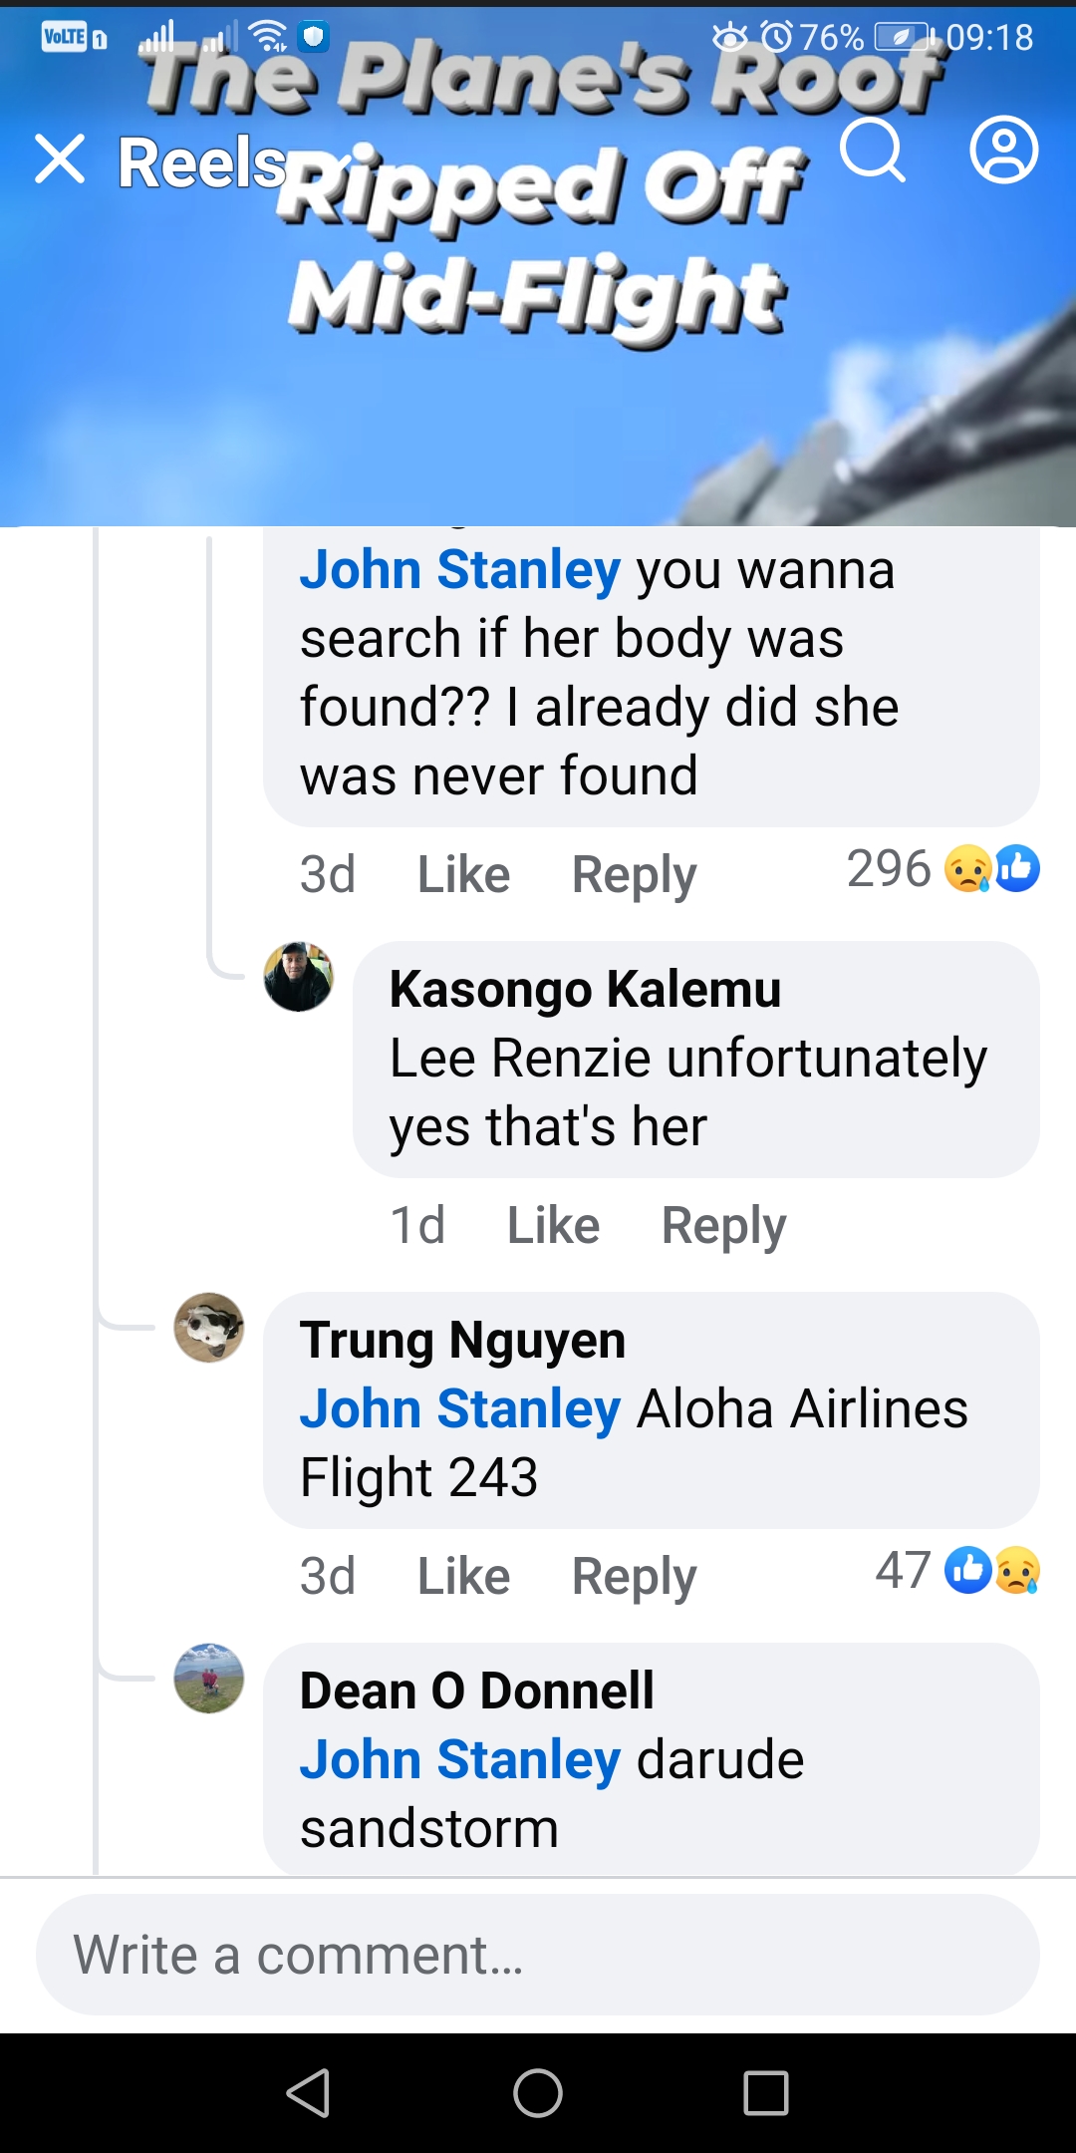The height and width of the screenshot is (2153, 1076).
Task: Tap Trung Nguyen's avatar
Action: 208,1328
